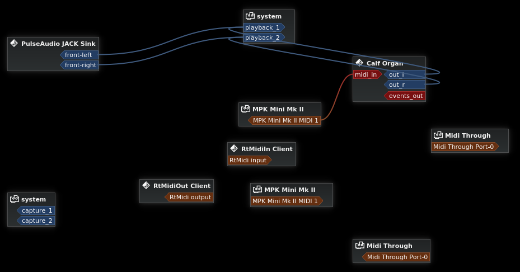The image size is (520, 272).
Task: Click the hardware icon of the capture system node
Action: point(15,199)
